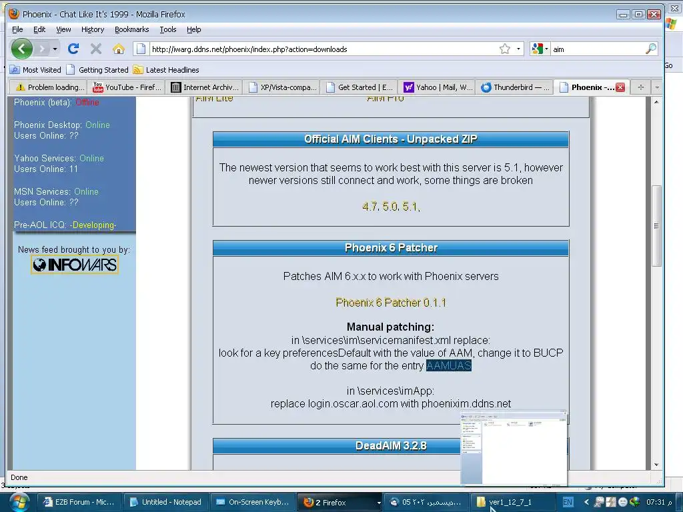Image resolution: width=683 pixels, height=512 pixels.
Task: Switch to Untitled - Notepad in taskbar
Action: tap(165, 502)
